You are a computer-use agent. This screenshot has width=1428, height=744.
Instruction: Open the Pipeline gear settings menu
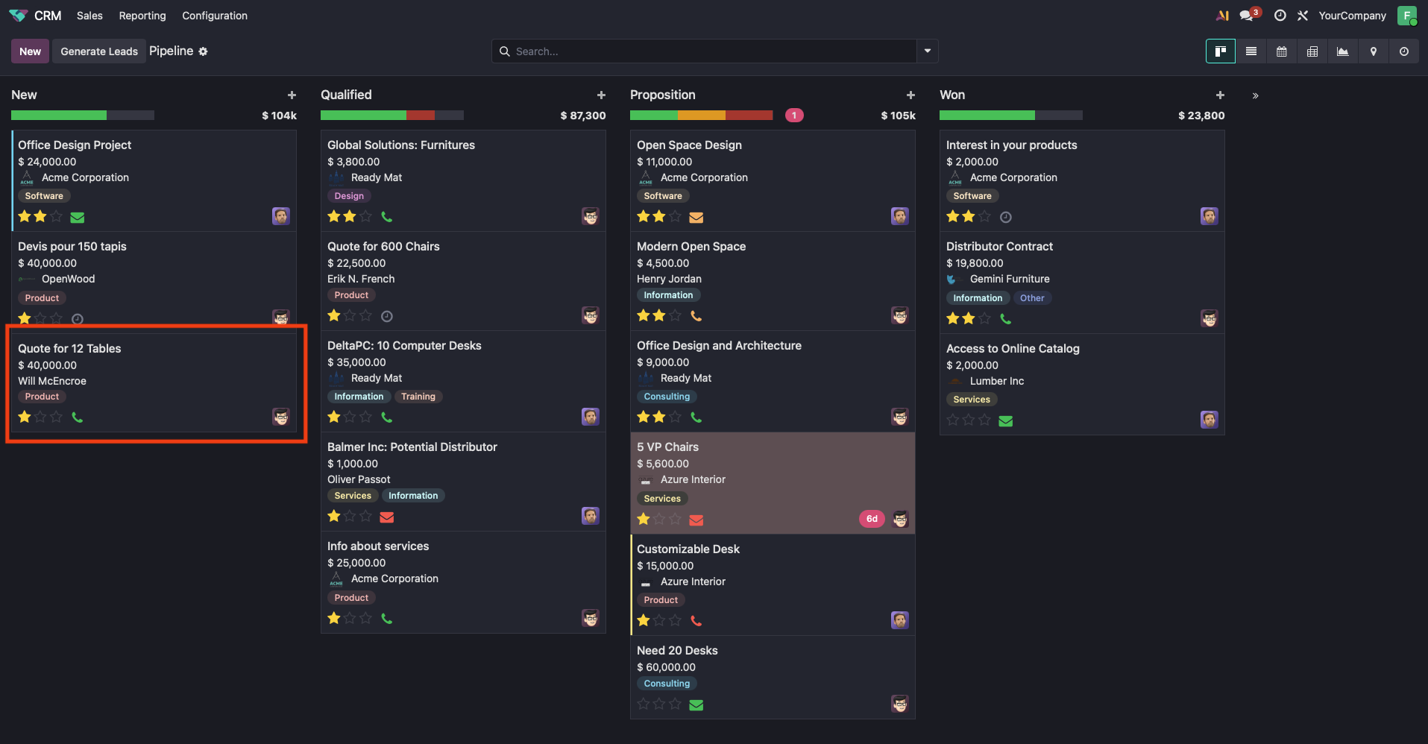(x=203, y=51)
